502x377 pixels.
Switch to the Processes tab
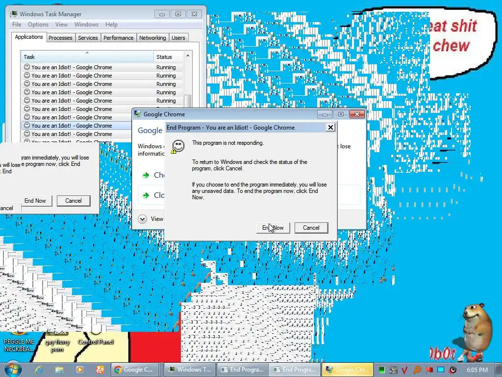[x=60, y=38]
